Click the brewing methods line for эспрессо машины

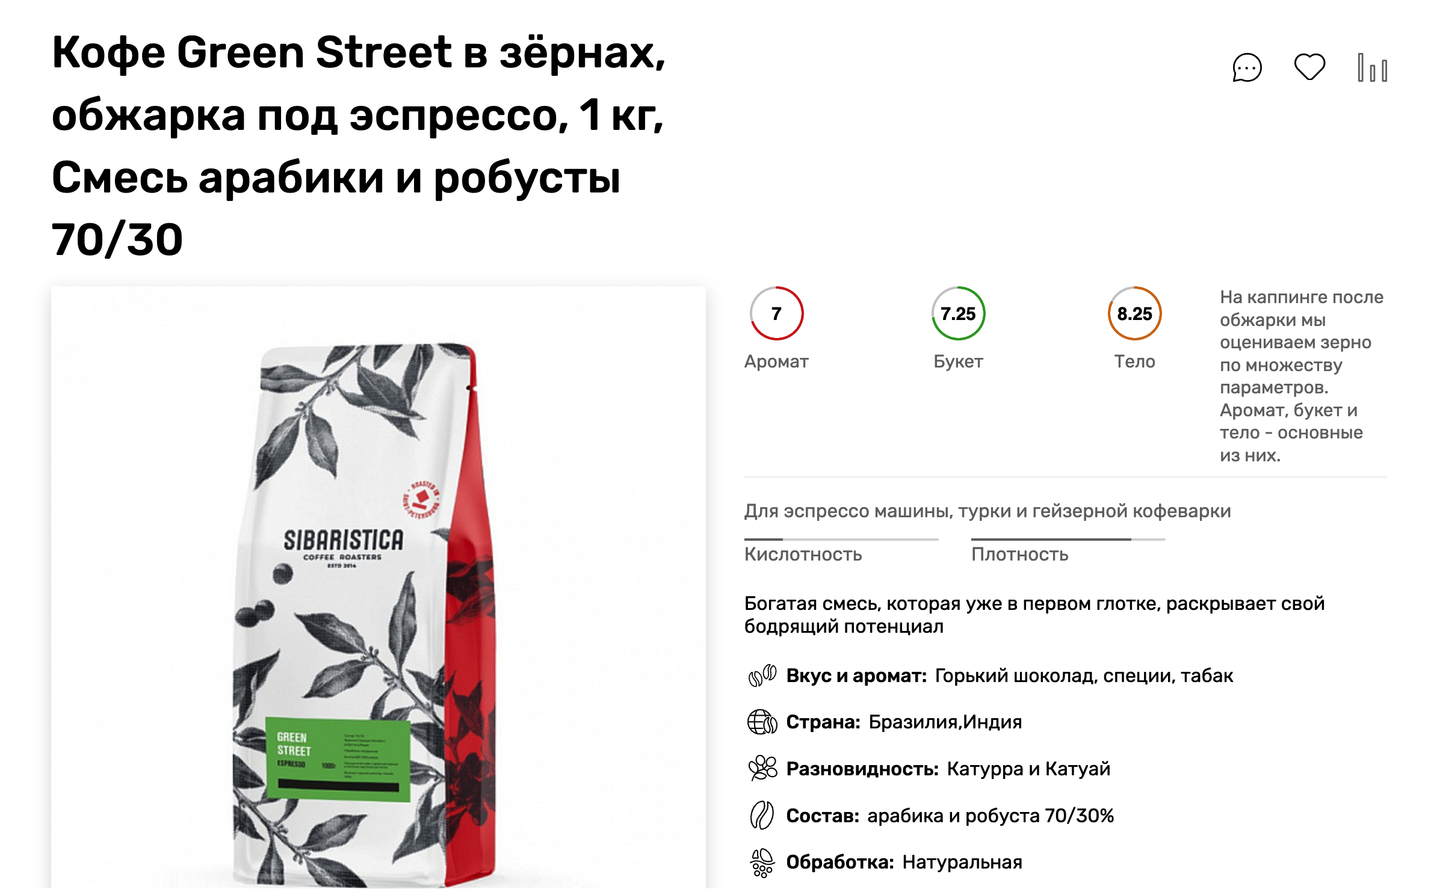click(x=987, y=511)
